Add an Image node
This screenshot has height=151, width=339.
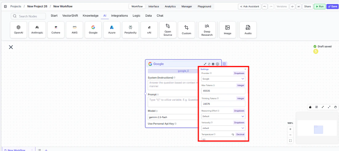227,30
